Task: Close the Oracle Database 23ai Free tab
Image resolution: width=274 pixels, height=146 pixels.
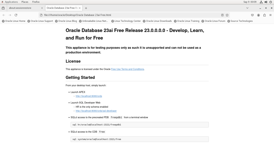Action: point(80,8)
